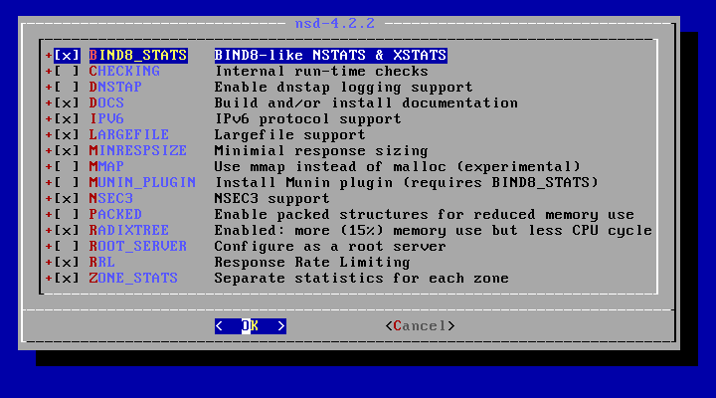This screenshot has width=716, height=398.
Task: Click the 'Internal run-time checks' description
Action: click(321, 72)
